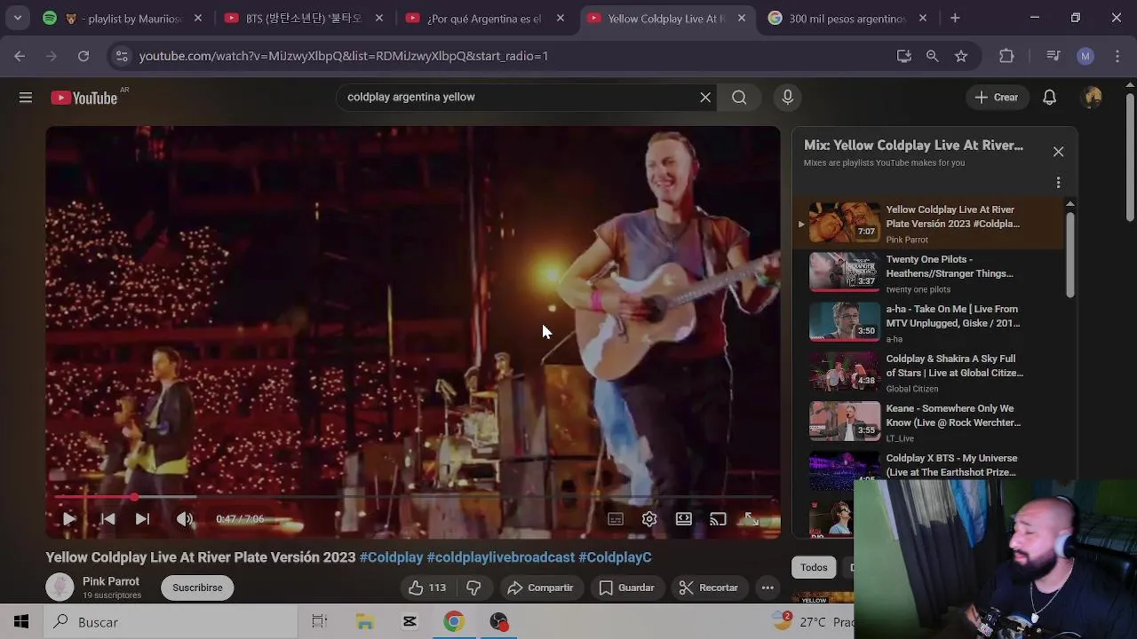Viewport: 1137px width, 639px height.
Task: Subscribe to the Pink Parrot channel
Action: coord(197,588)
